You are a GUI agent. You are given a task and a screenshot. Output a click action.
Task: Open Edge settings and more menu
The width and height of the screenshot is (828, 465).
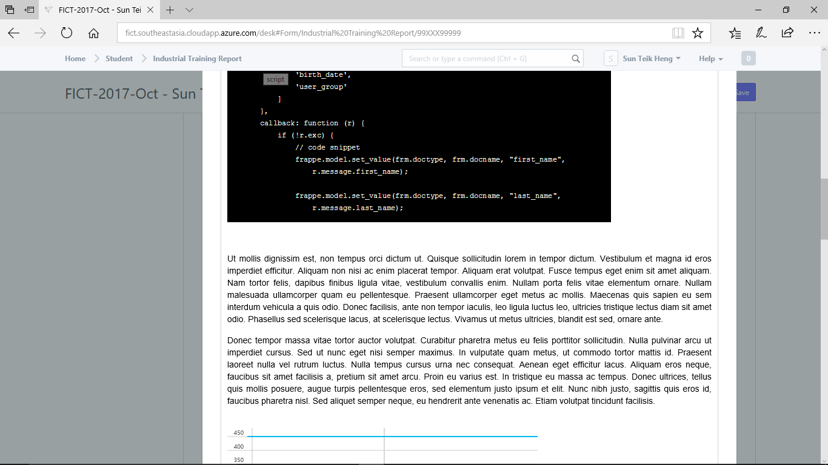tap(814, 33)
